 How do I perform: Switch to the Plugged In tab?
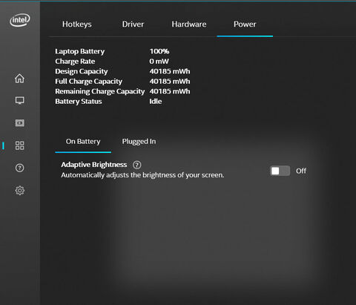[139, 142]
